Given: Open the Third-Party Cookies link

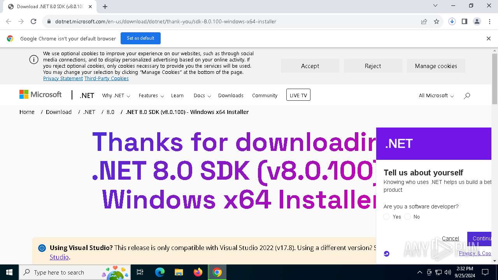Looking at the screenshot, I should point(106,78).
